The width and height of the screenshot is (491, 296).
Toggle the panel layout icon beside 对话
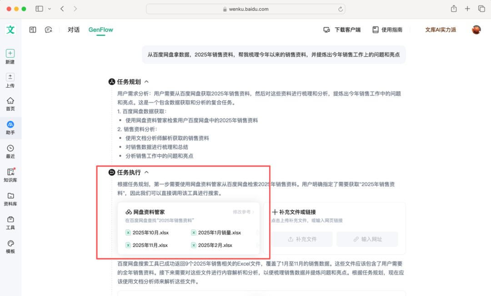click(33, 30)
